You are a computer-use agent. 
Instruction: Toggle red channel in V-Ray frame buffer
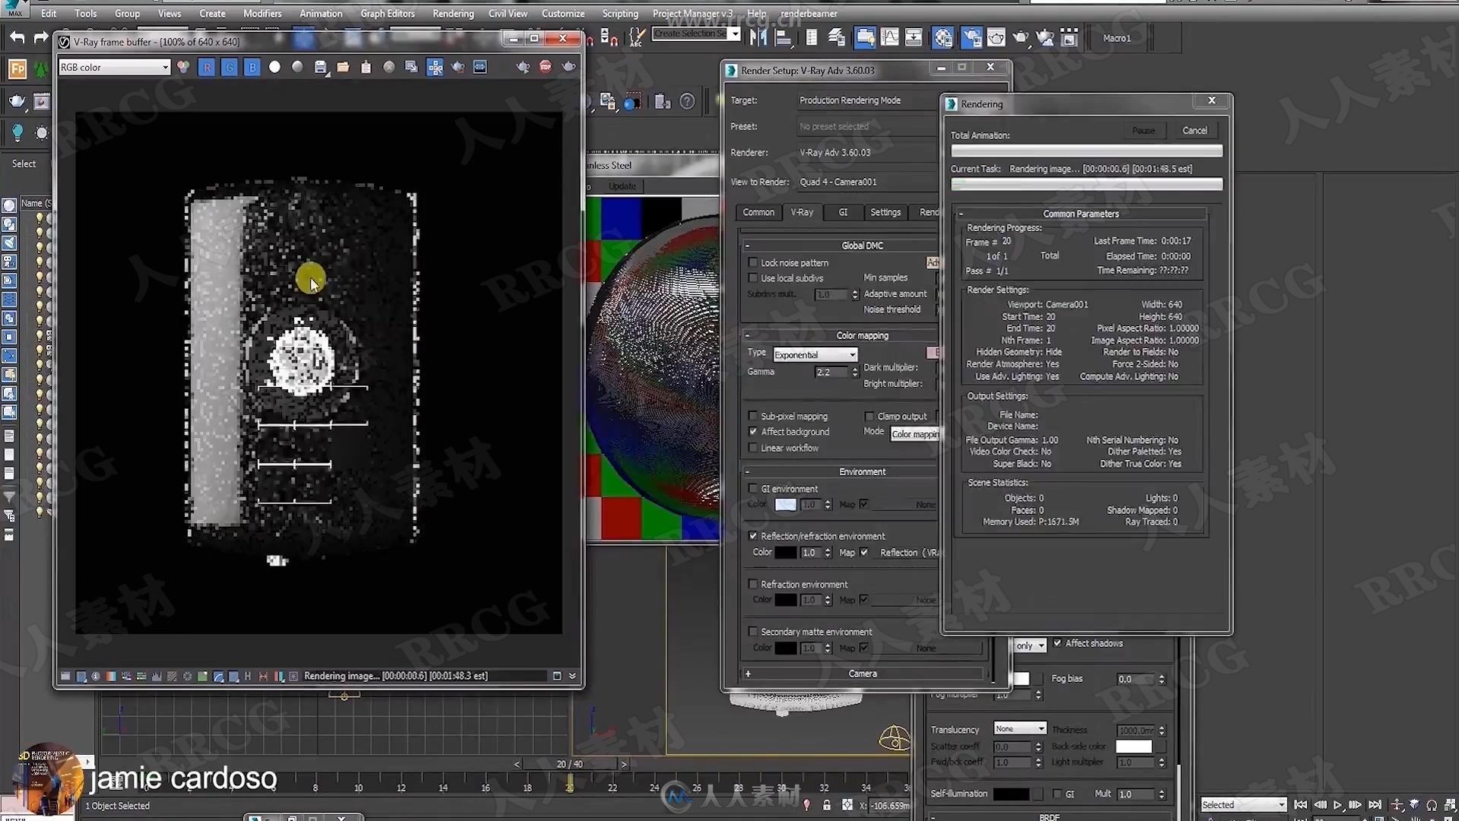pos(207,67)
